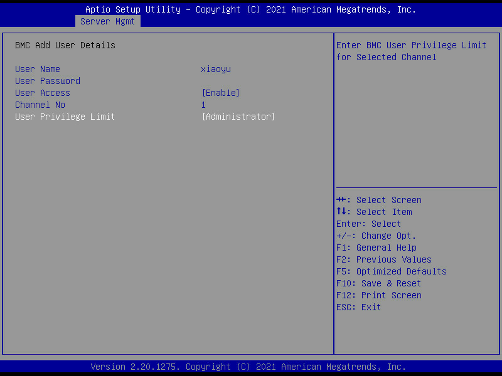502x376 pixels.
Task: Click the ESC: Exit hint
Action: point(358,307)
